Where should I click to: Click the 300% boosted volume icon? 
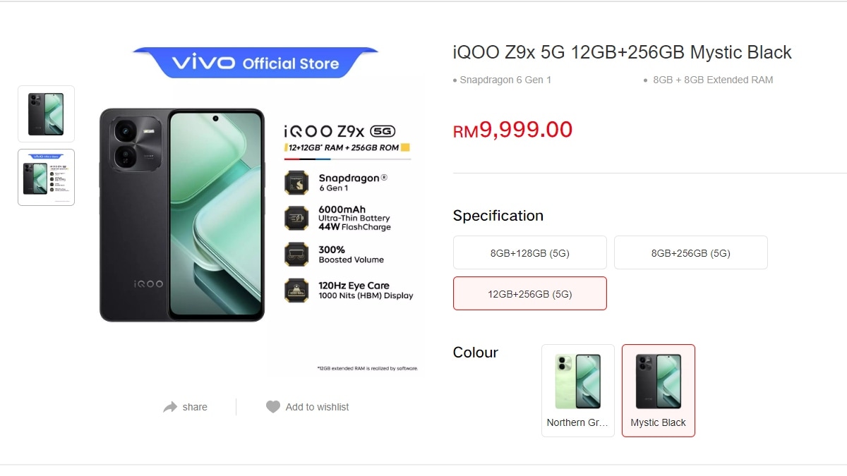(x=296, y=255)
